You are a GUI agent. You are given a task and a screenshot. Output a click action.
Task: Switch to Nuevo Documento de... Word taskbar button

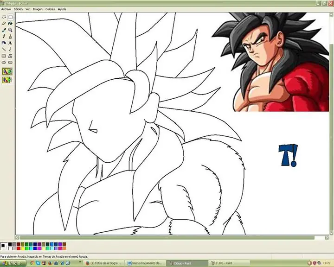coord(145,263)
